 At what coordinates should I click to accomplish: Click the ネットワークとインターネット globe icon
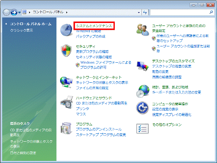[66, 82]
